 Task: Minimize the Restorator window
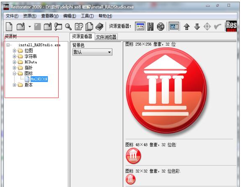pos(208,6)
